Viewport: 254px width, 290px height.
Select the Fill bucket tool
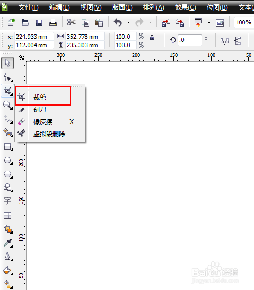(8, 270)
